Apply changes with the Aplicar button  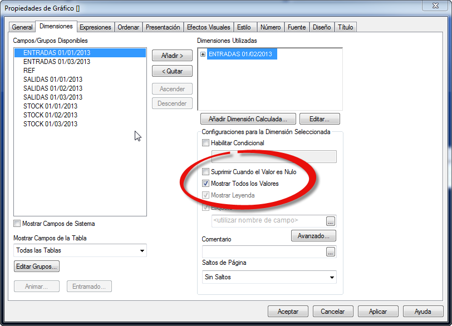pyautogui.click(x=378, y=311)
